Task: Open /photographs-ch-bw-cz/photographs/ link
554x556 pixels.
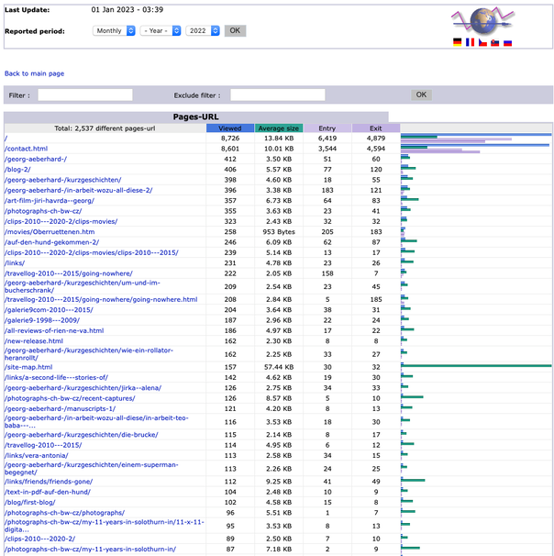Action: (x=64, y=513)
